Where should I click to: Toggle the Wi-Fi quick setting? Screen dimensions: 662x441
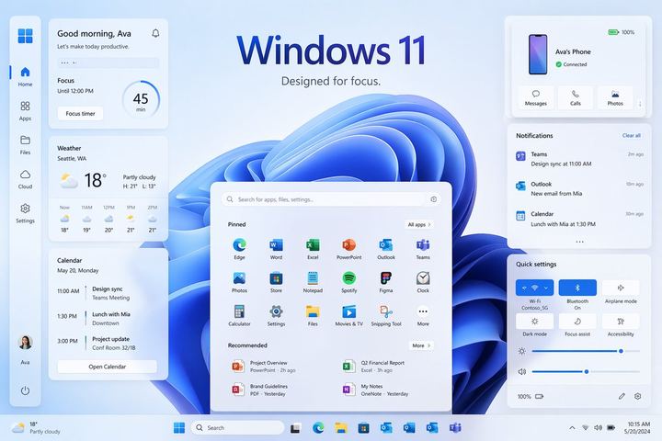(x=534, y=288)
